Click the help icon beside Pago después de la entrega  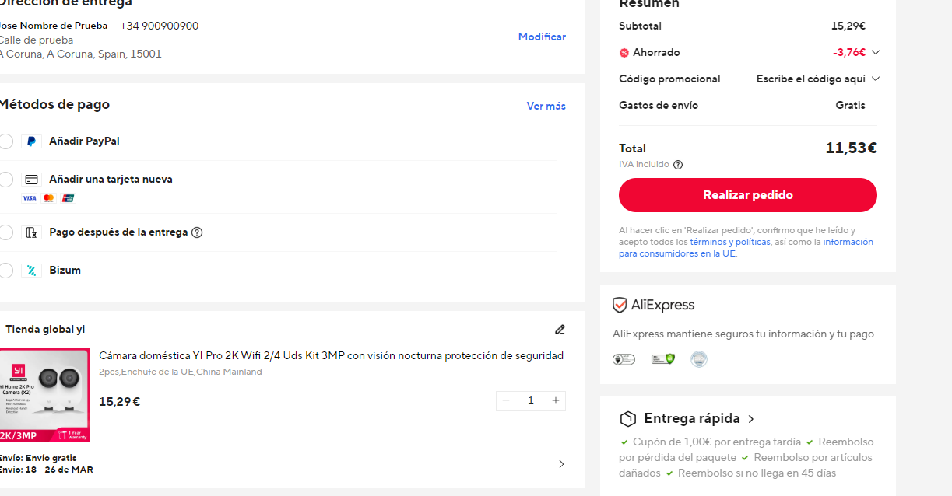[197, 232]
